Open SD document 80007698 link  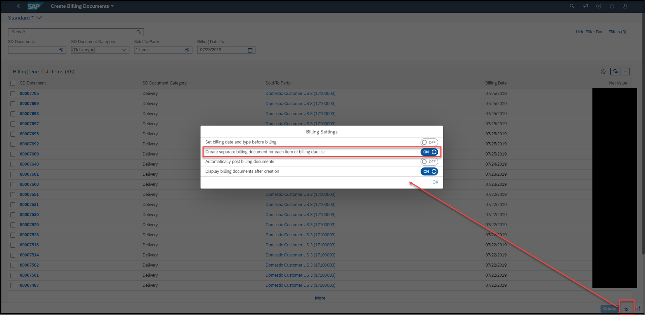click(29, 114)
